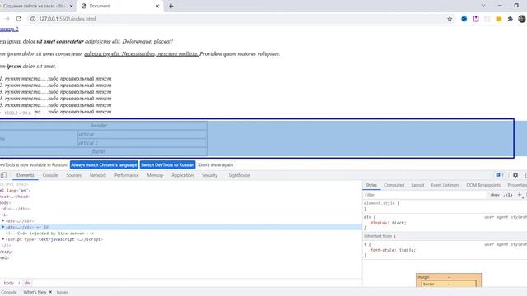Open the Sources panel tab

(73, 175)
